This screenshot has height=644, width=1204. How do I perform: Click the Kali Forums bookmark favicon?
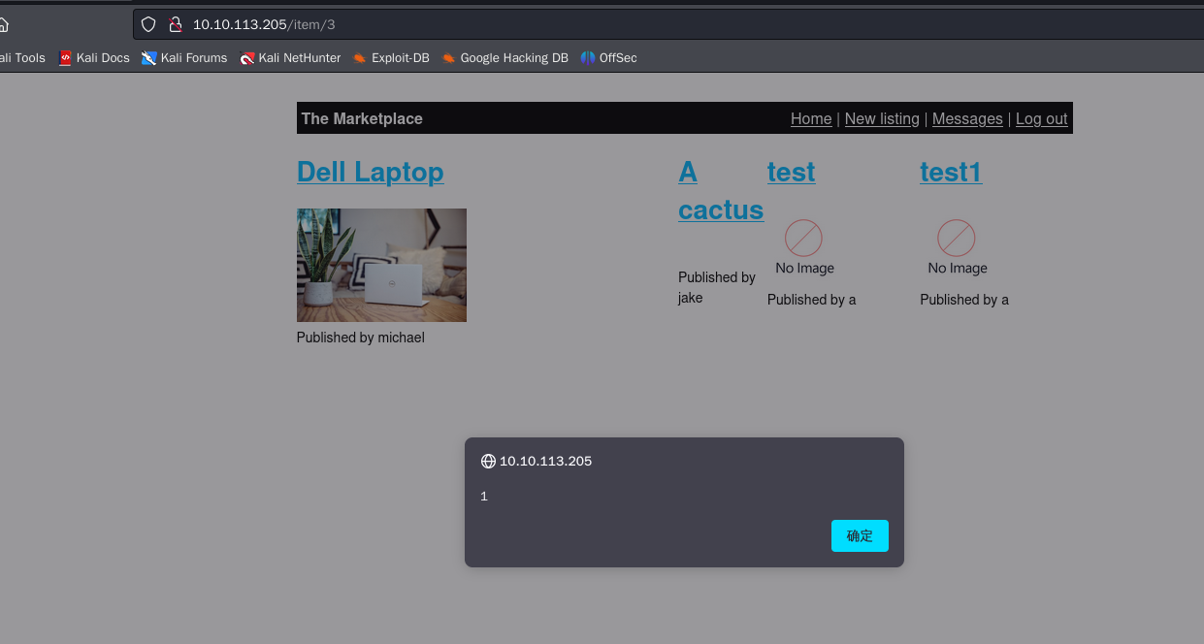tap(148, 58)
